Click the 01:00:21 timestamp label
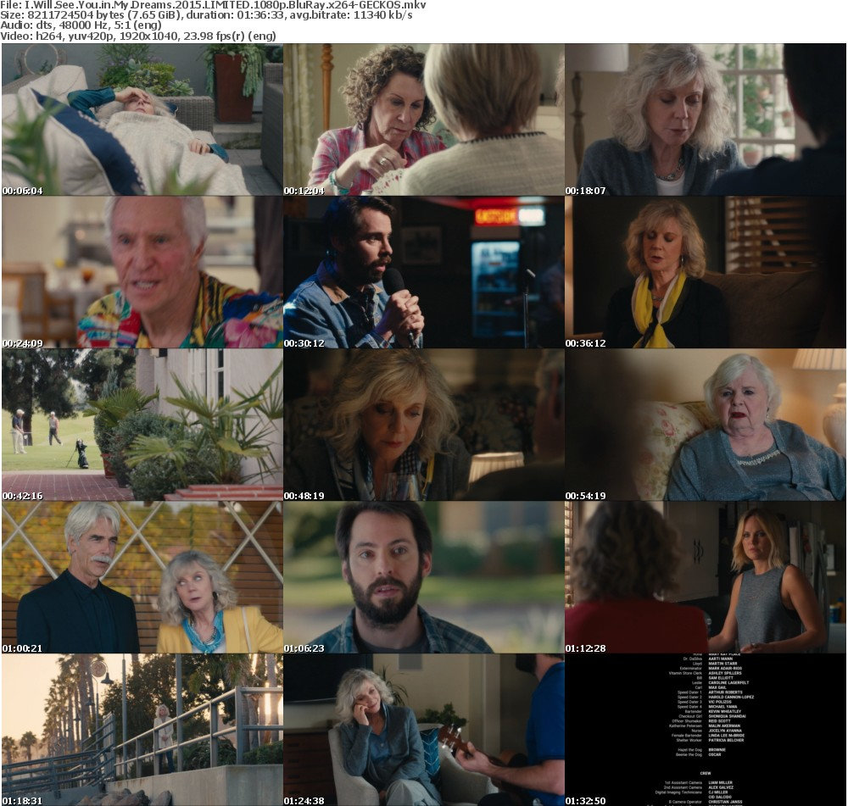The height and width of the screenshot is (806, 848). (22, 648)
